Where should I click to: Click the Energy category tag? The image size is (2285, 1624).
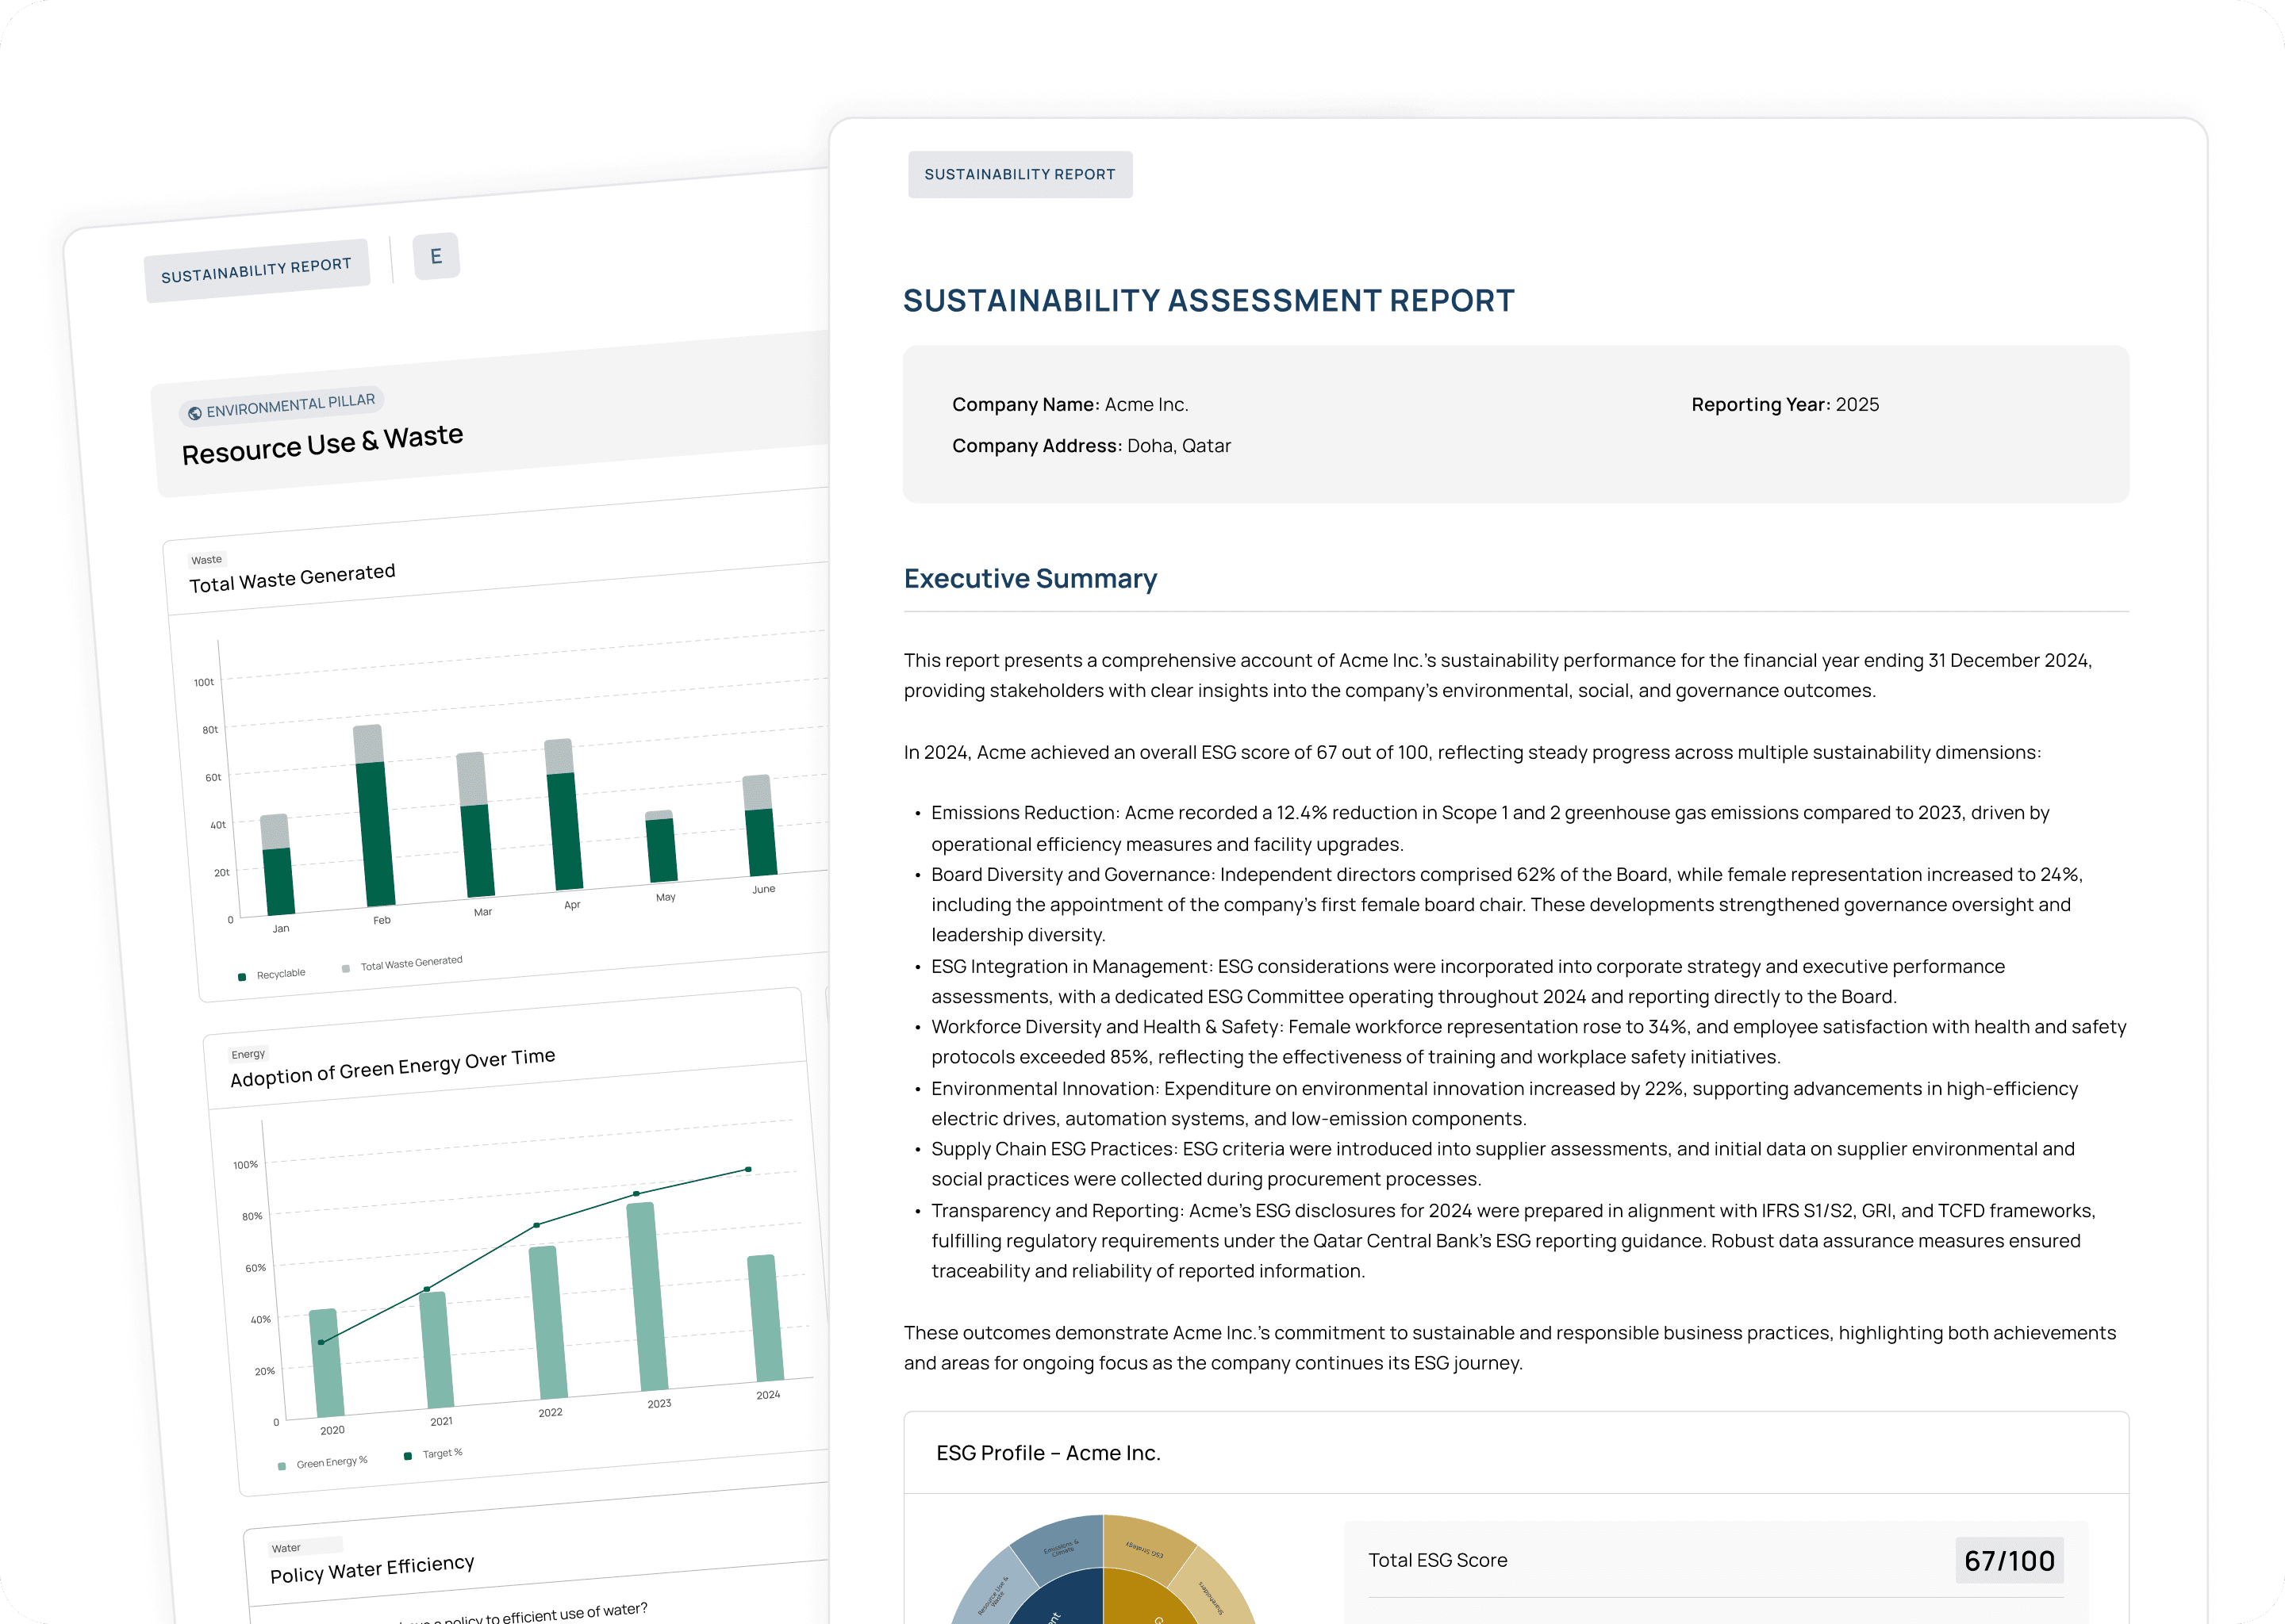pos(248,1054)
